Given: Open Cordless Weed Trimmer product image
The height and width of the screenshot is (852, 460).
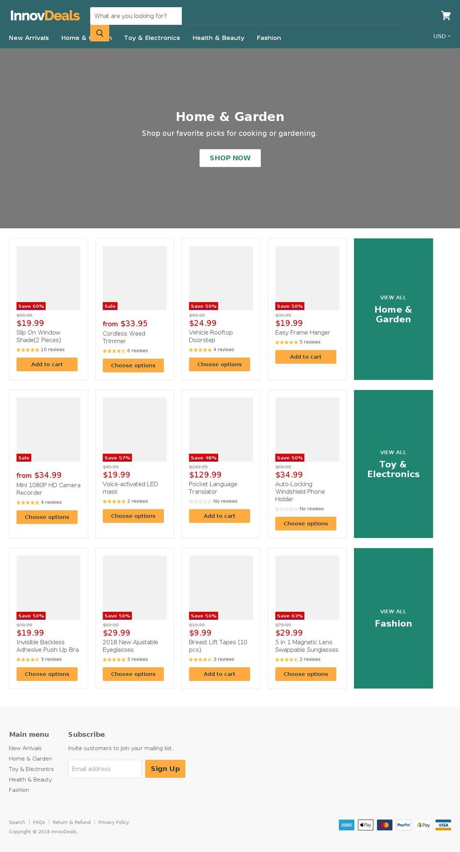Looking at the screenshot, I should [135, 278].
